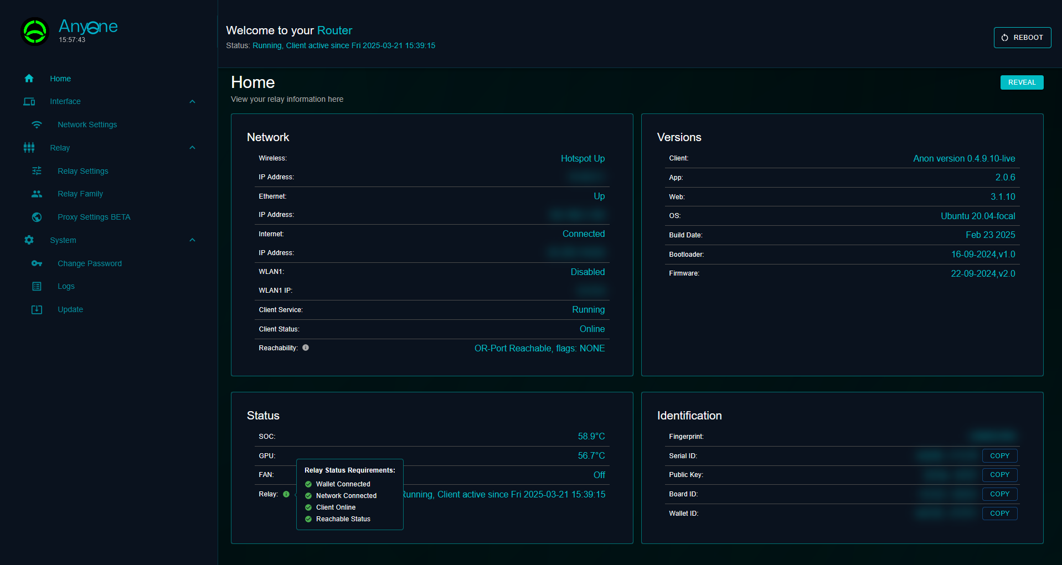Click the Change Password key icon

coord(37,263)
